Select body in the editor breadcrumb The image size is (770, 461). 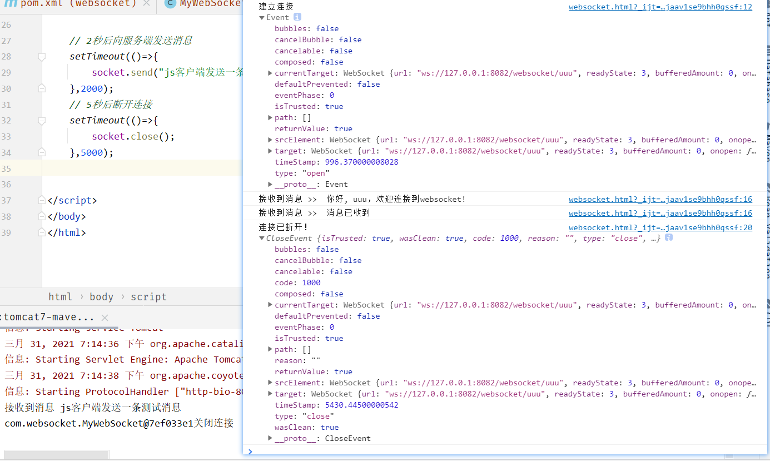(x=101, y=297)
